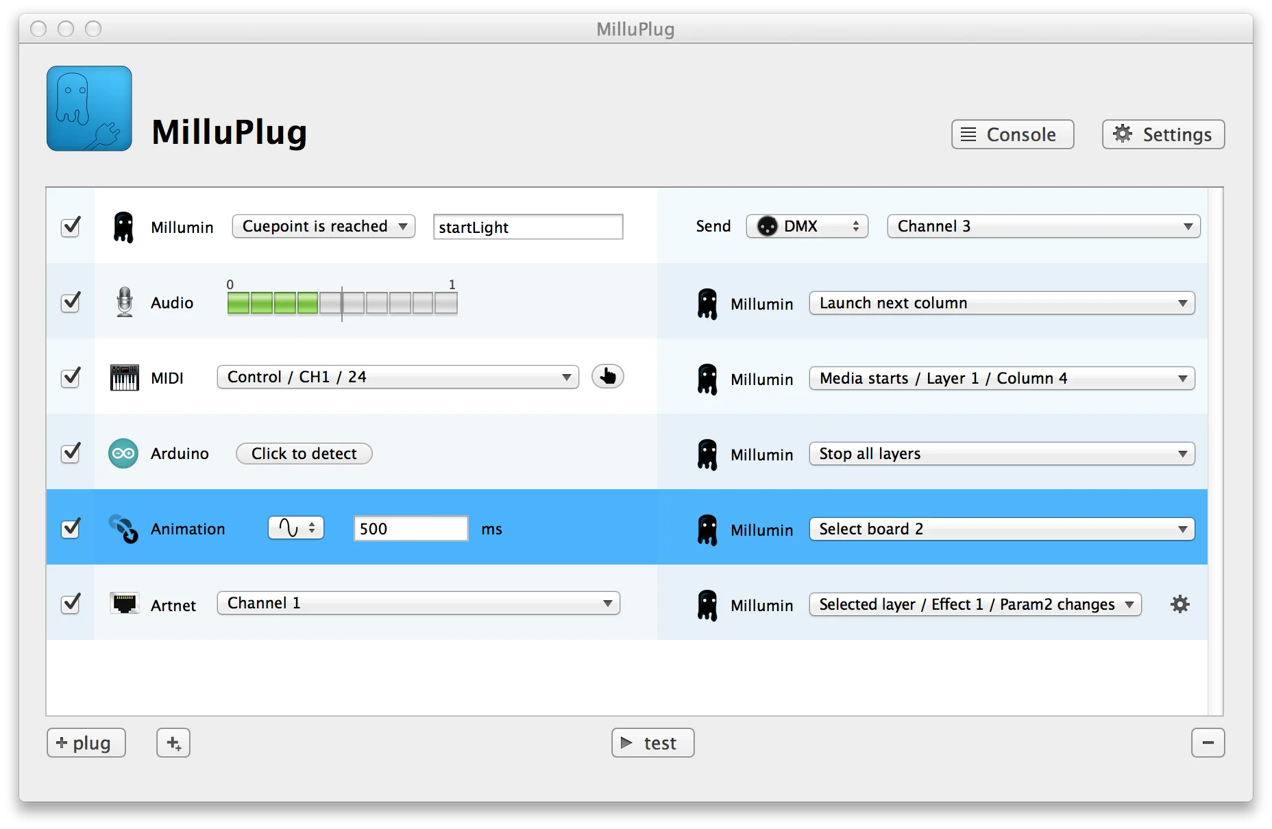Click Millumin ghost icon beside Select board 2

[707, 530]
